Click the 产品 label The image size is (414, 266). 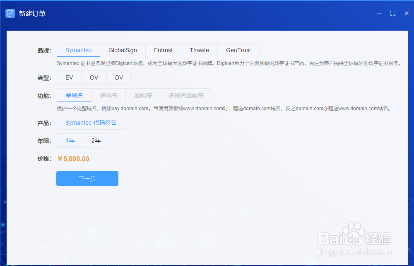tap(44, 123)
